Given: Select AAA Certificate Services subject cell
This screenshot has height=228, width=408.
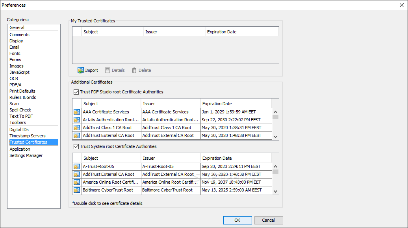Looking at the screenshot, I should click(111, 112).
